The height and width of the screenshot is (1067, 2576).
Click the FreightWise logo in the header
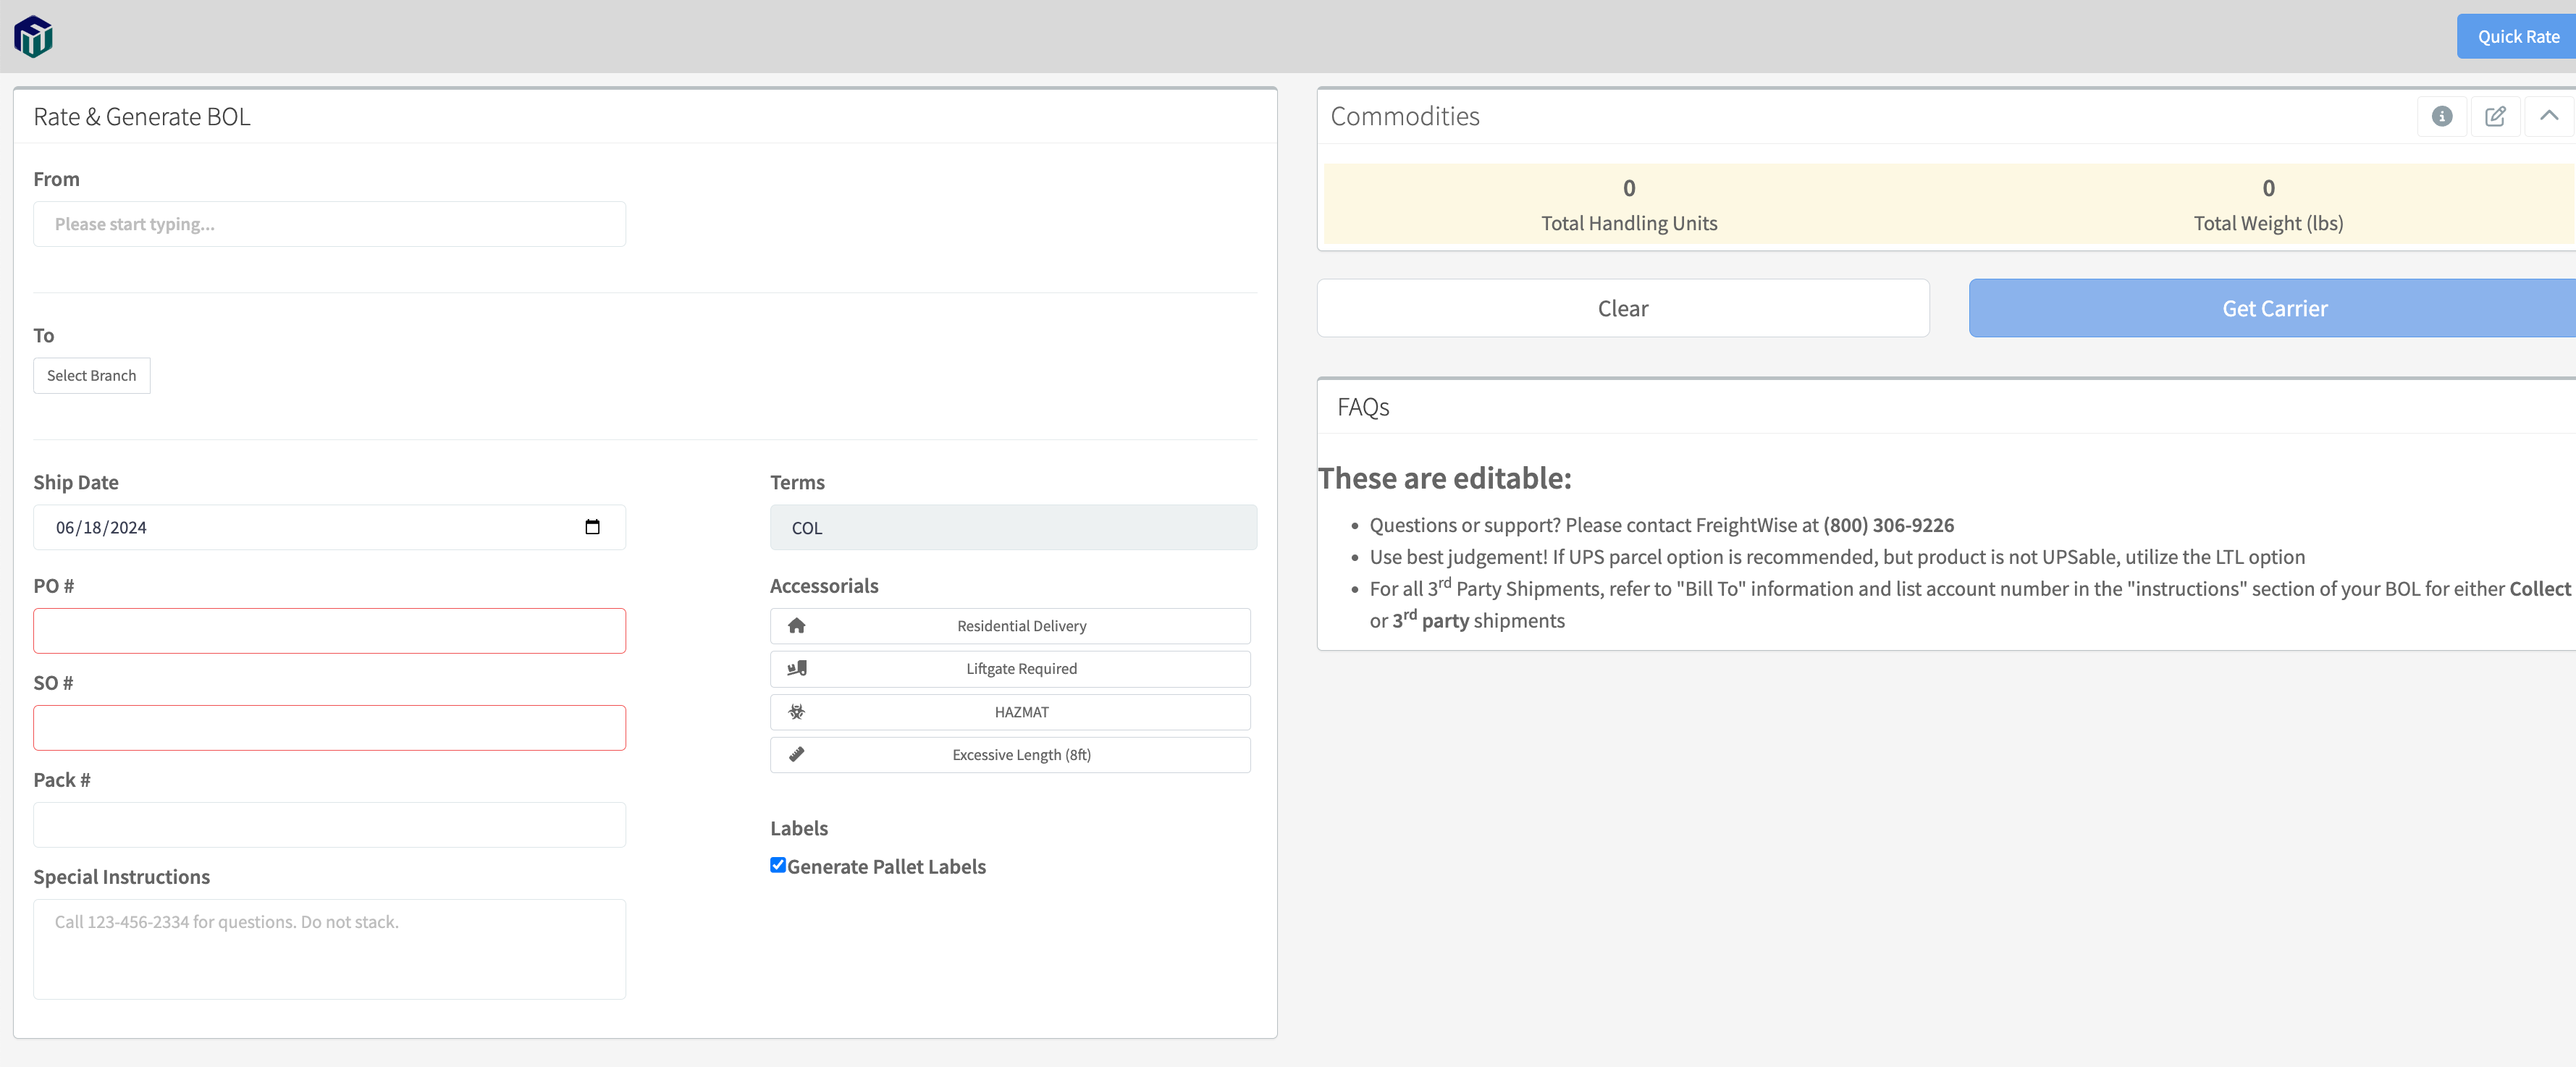(x=32, y=36)
